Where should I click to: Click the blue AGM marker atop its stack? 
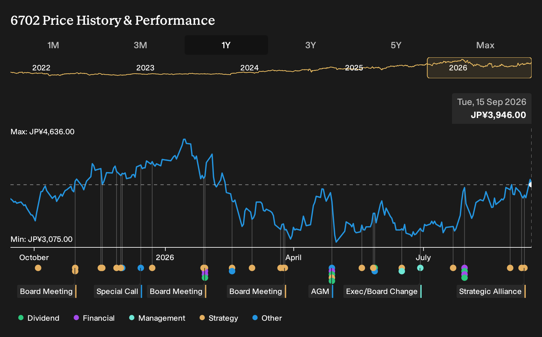[x=332, y=268]
